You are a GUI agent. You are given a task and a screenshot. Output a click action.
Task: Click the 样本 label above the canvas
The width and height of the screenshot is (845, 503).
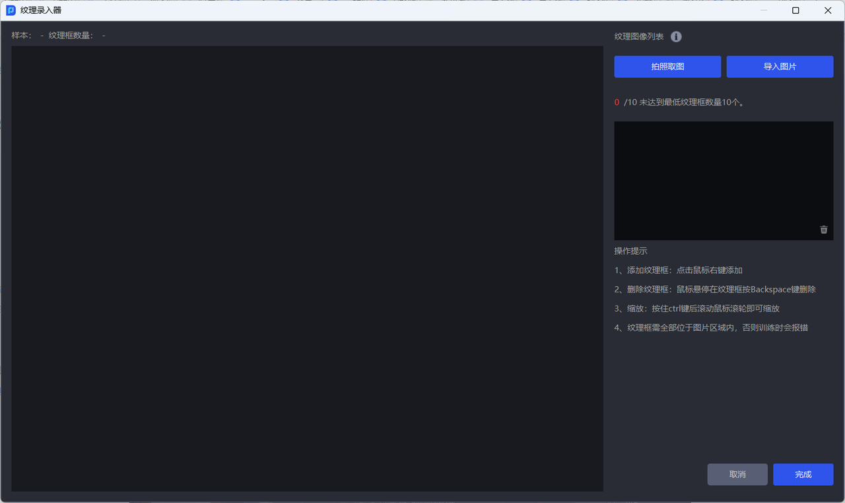pyautogui.click(x=22, y=36)
